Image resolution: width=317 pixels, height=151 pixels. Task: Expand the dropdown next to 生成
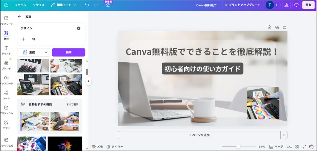(x=46, y=52)
